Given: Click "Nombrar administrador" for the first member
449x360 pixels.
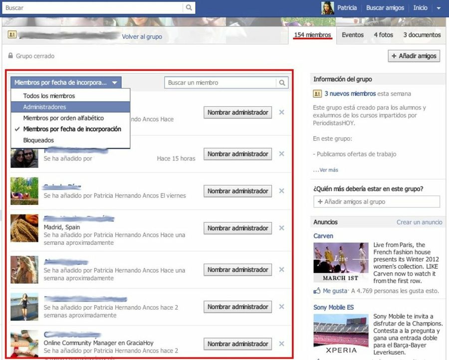Looking at the screenshot, I should pyautogui.click(x=237, y=112).
